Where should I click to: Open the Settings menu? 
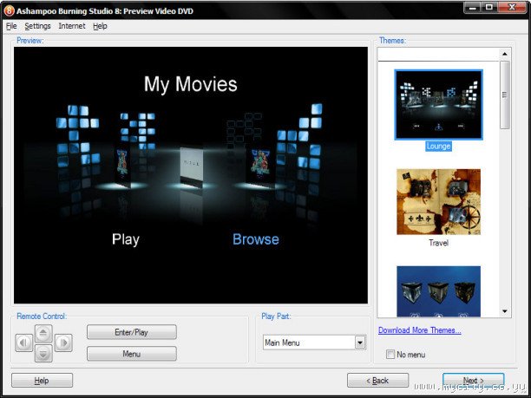point(37,26)
